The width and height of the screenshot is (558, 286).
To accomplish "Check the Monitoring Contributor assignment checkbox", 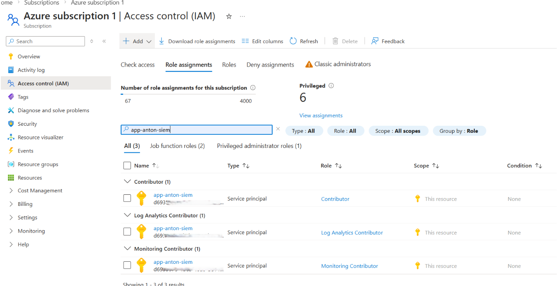I will (127, 265).
